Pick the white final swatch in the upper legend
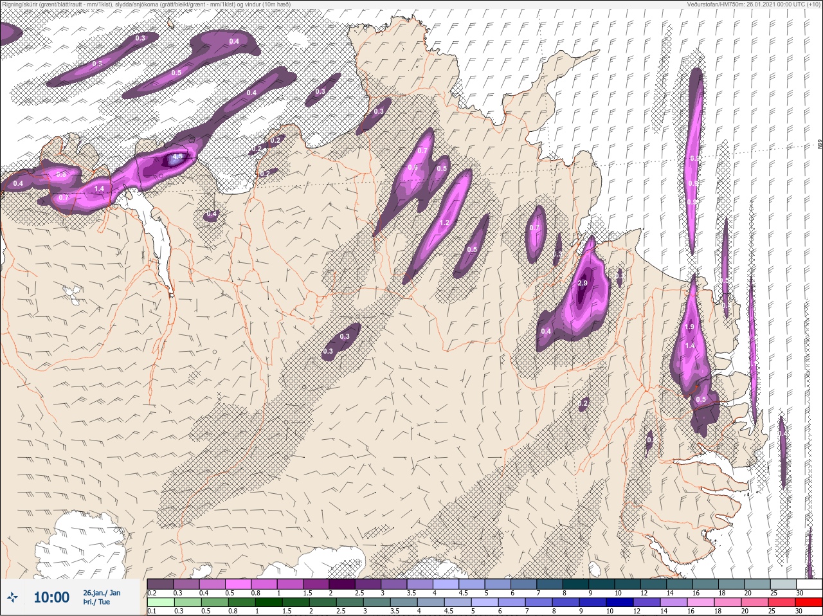823x616 pixels. coord(809,584)
